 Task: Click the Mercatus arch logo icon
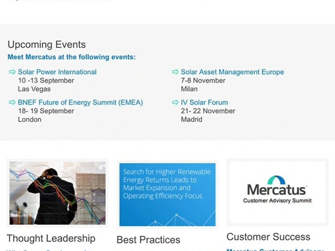[276, 180]
